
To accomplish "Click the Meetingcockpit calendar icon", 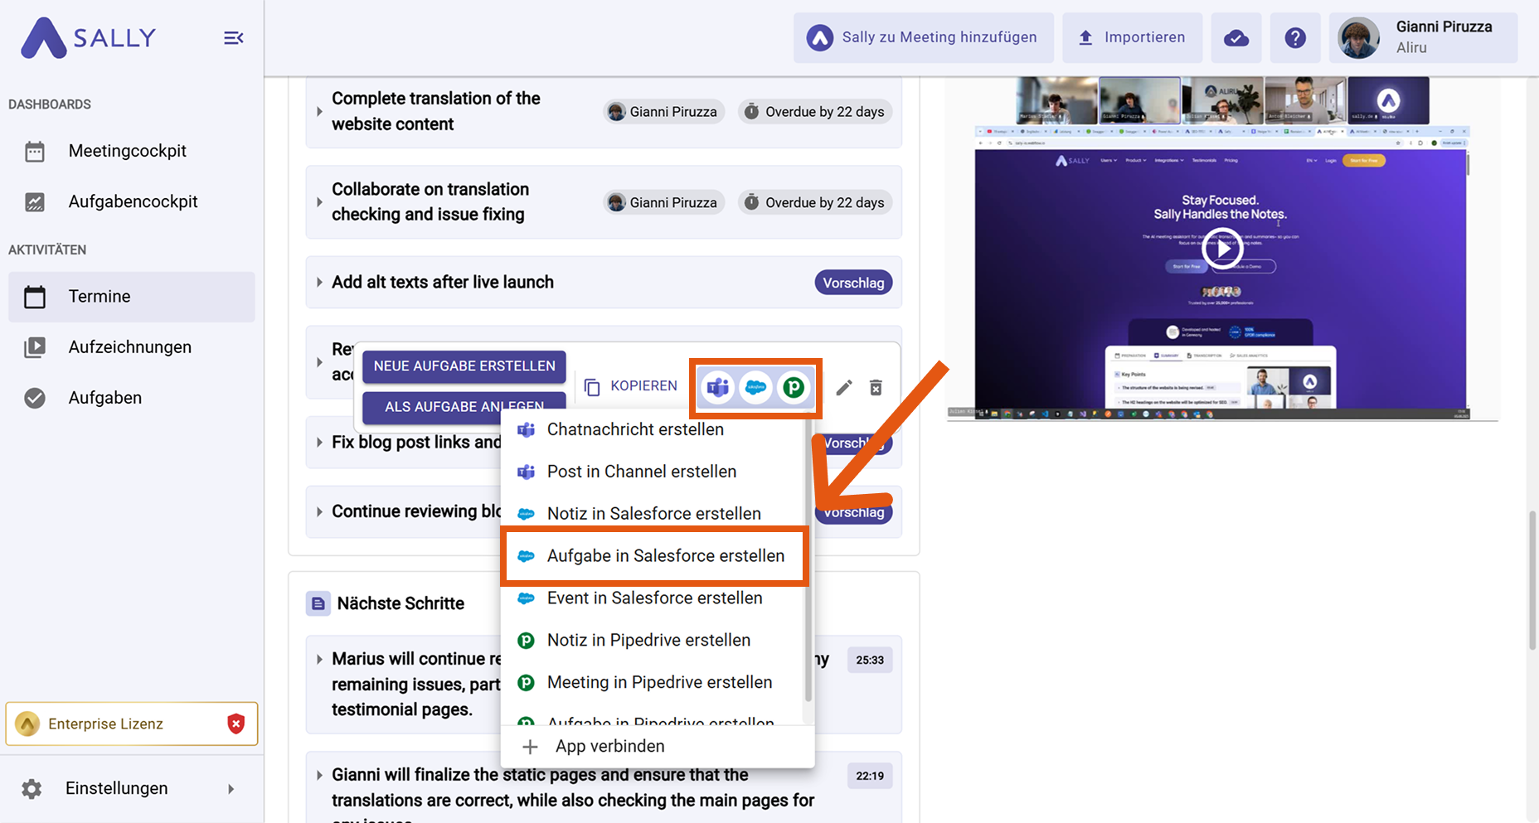I will pos(35,152).
